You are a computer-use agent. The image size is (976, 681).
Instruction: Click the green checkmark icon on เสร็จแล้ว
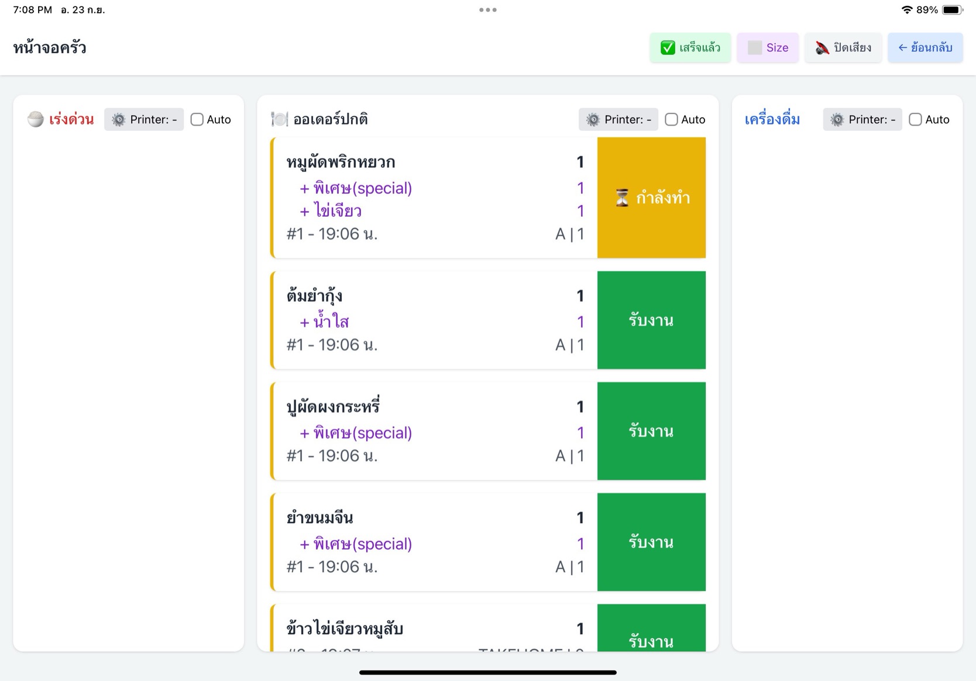tap(668, 48)
